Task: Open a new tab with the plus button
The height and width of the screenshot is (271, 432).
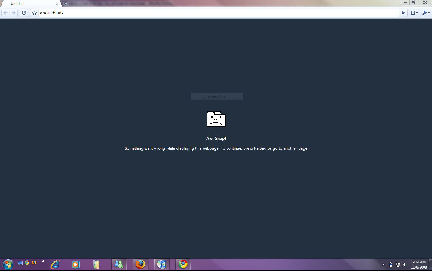Action: click(x=66, y=4)
